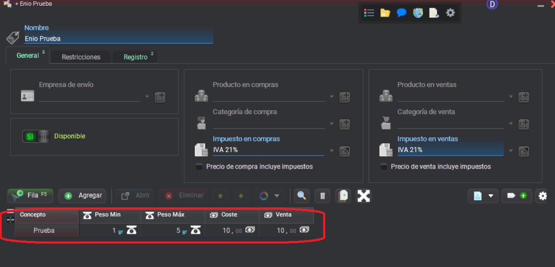Open the globe icon in top toolbar

point(418,13)
